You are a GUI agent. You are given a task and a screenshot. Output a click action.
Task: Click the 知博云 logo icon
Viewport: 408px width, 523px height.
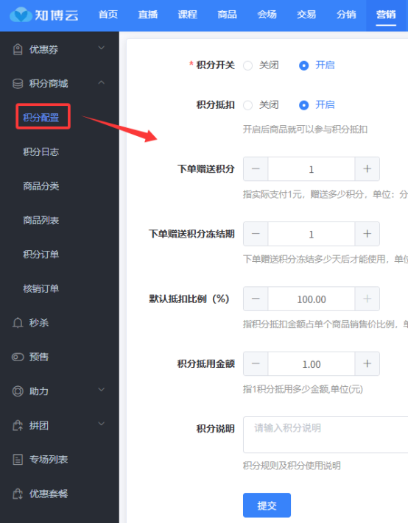click(x=21, y=15)
